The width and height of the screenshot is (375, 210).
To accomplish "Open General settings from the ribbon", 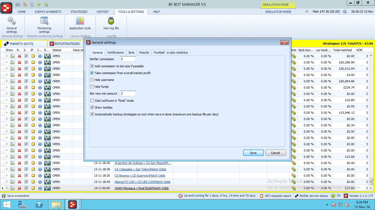I will (x=12, y=25).
